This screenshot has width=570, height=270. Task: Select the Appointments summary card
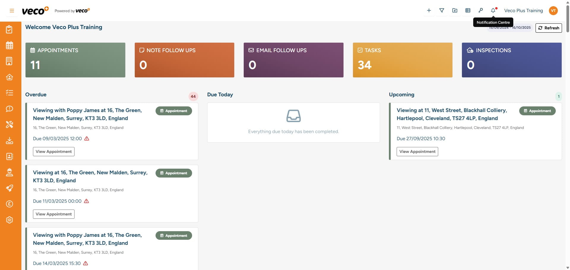point(75,60)
